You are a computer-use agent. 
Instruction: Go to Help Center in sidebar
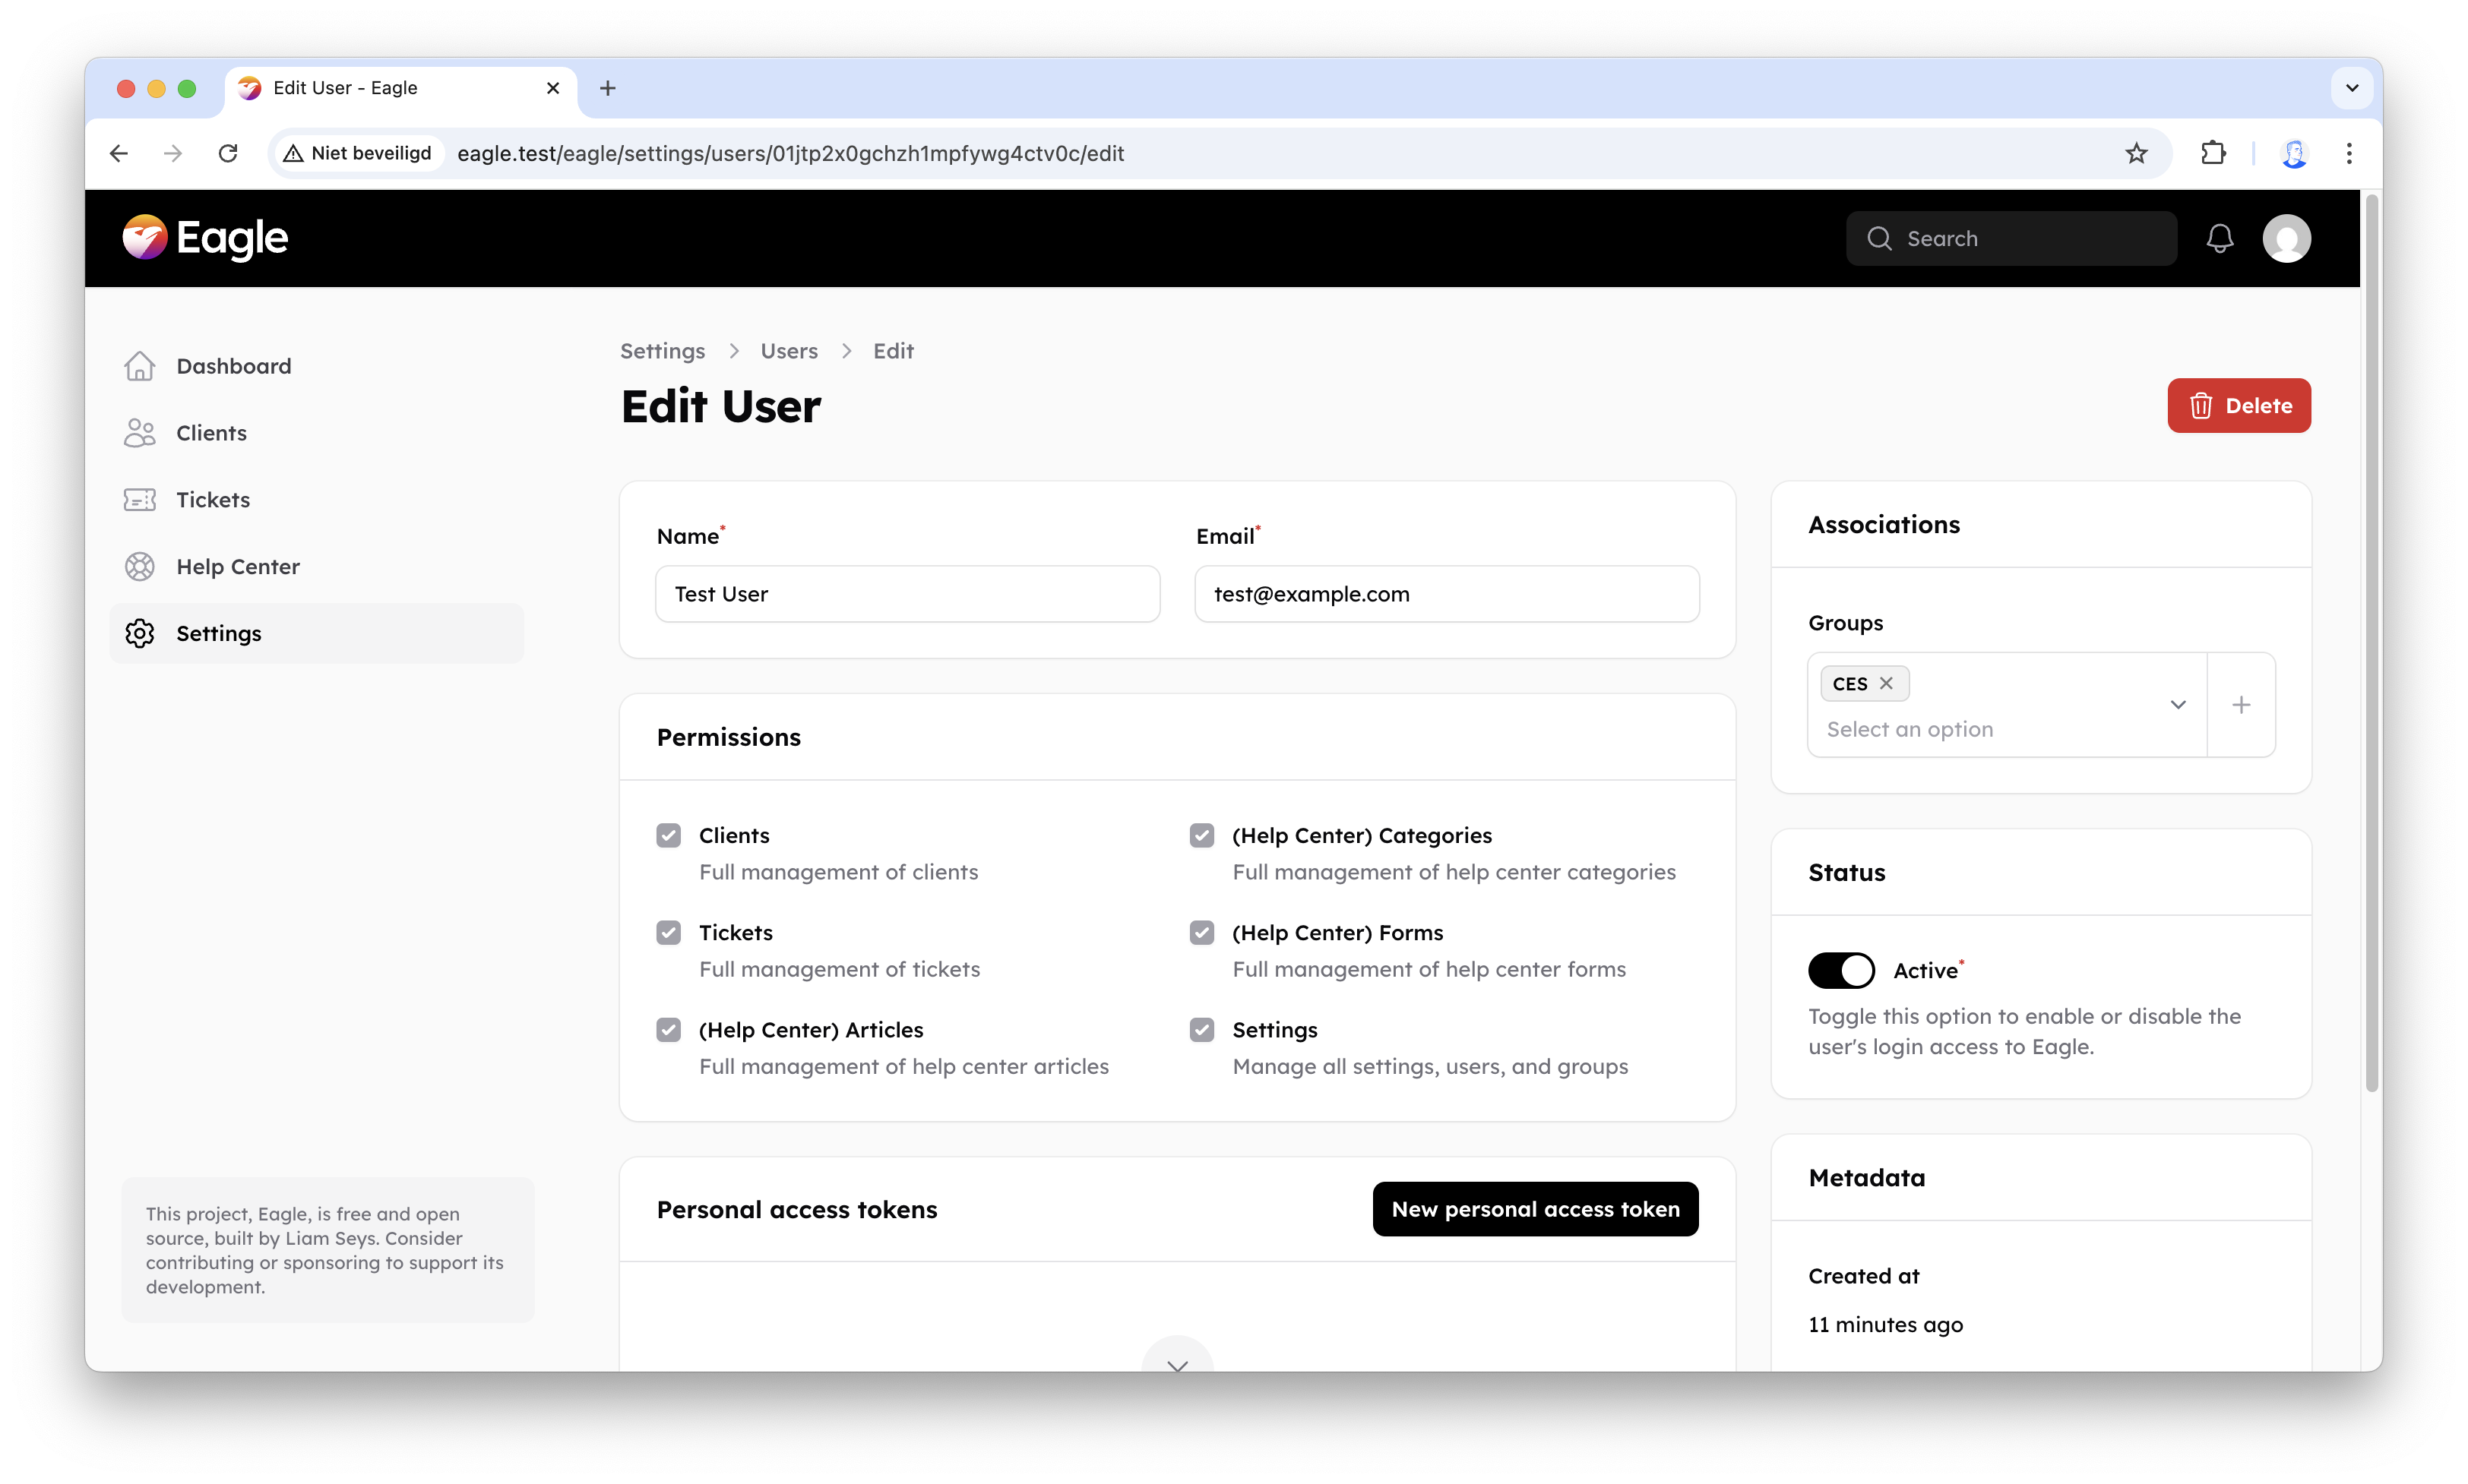coord(237,567)
